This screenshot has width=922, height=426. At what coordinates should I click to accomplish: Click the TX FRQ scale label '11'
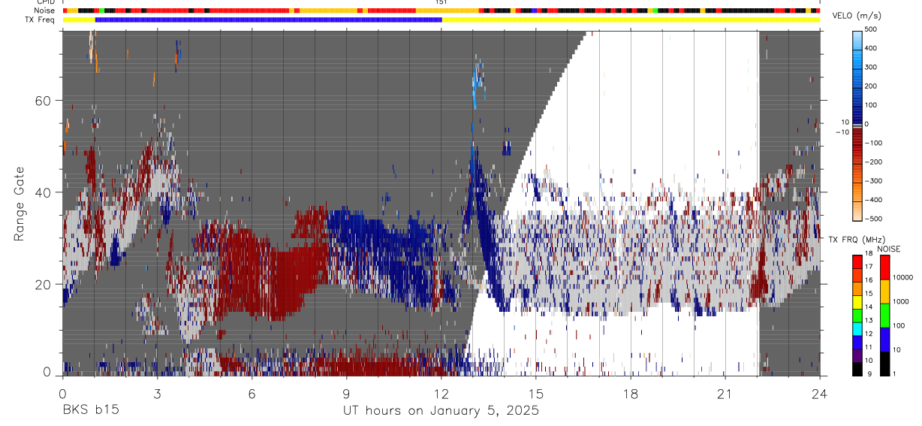(870, 348)
